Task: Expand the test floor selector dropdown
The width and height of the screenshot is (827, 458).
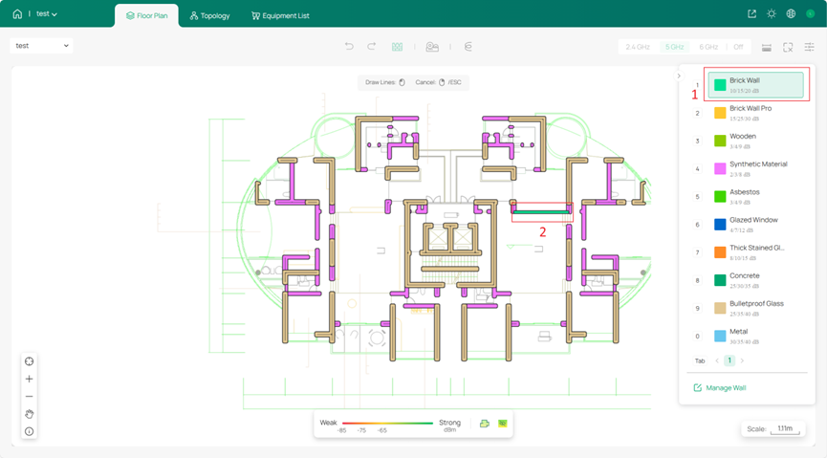Action: click(x=42, y=46)
